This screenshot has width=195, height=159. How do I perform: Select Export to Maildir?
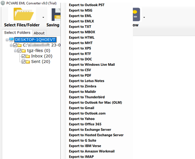pyautogui.click(x=82, y=92)
